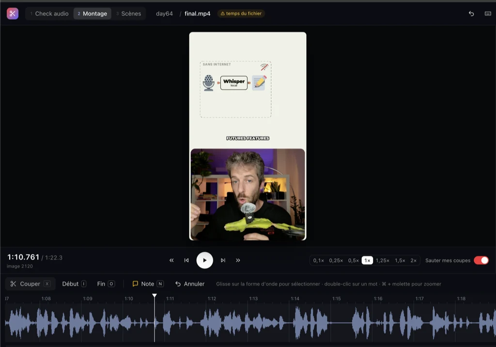496x347 pixels.
Task: Set playback speed to 1,5×
Action: [400, 260]
